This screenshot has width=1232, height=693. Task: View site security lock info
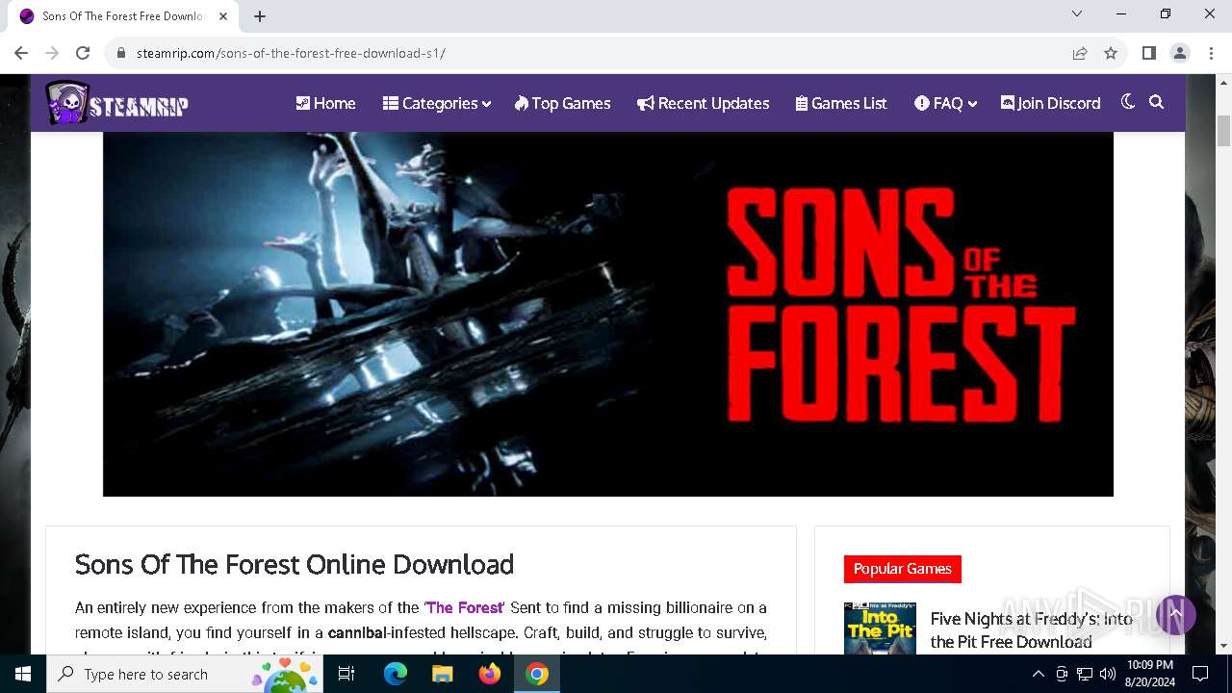point(121,53)
